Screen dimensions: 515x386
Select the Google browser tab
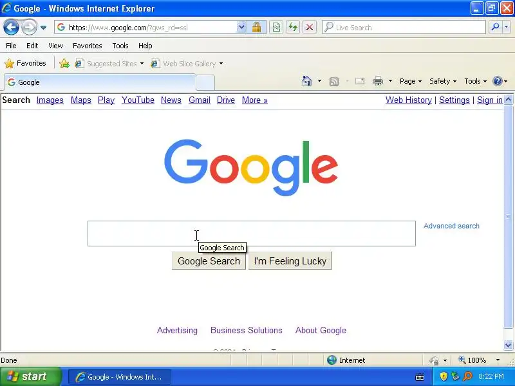(x=100, y=82)
